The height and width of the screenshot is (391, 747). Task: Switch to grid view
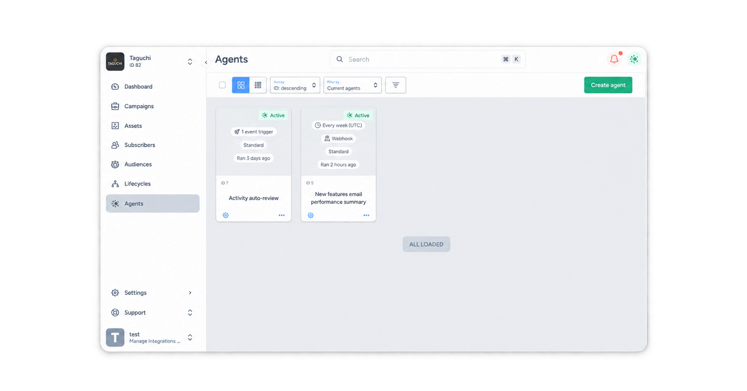tap(241, 85)
